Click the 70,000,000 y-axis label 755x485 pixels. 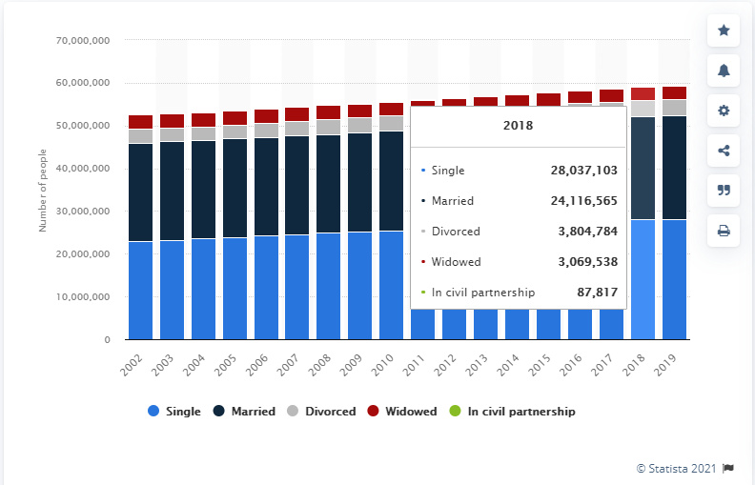coord(83,40)
